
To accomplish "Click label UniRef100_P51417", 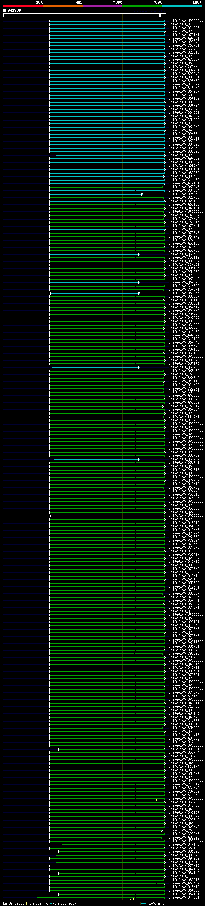I will click(184, 554).
